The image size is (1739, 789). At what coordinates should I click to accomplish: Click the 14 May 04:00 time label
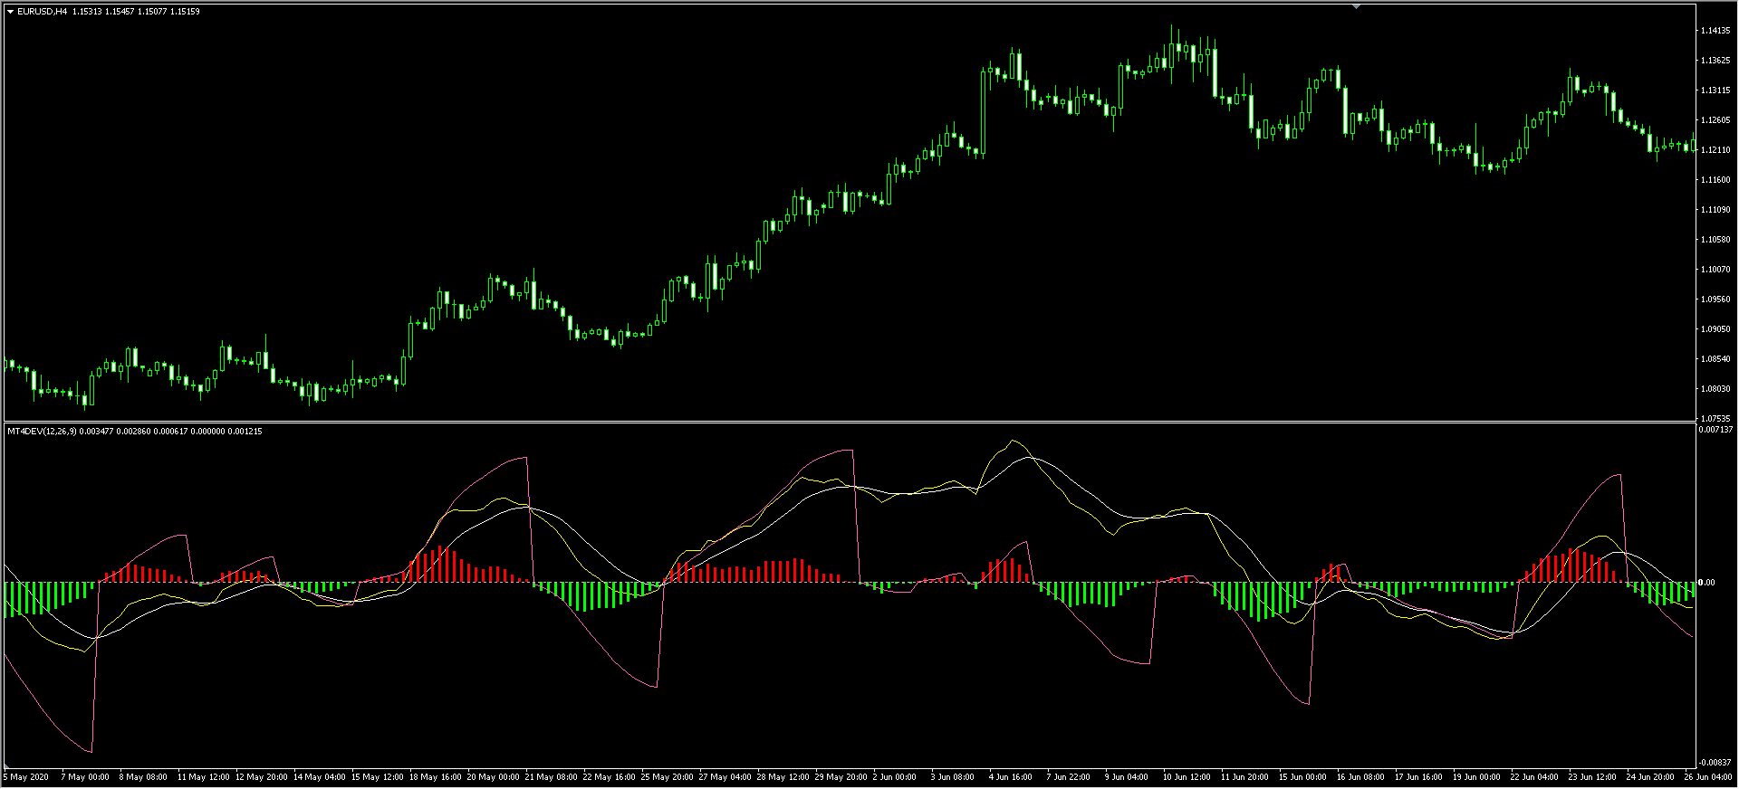[x=320, y=777]
